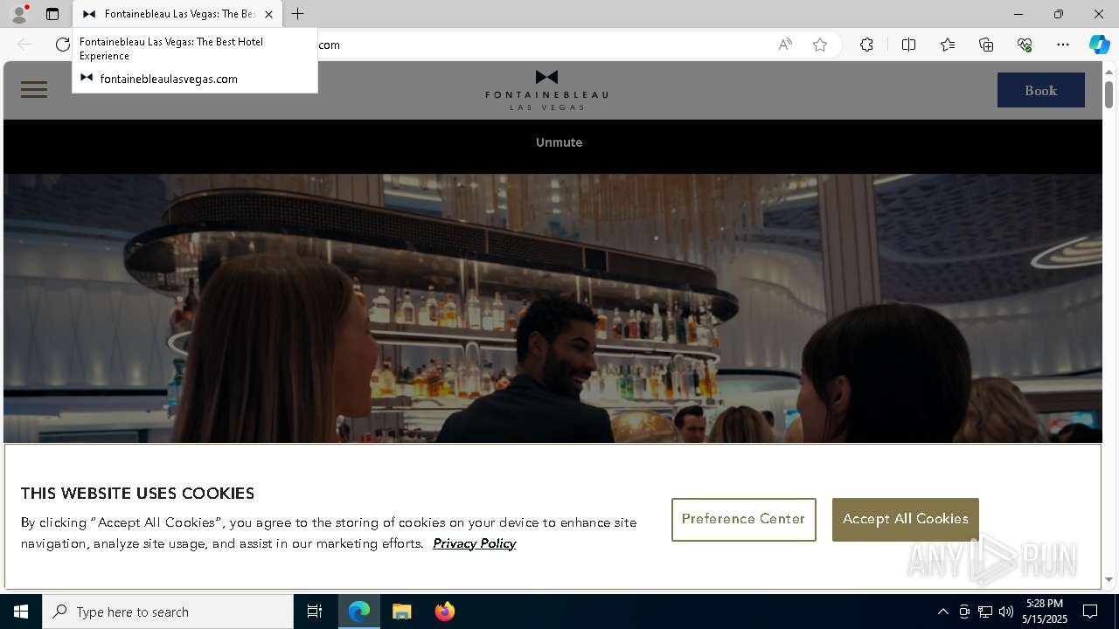
Task: Open the Collections panel
Action: (986, 45)
